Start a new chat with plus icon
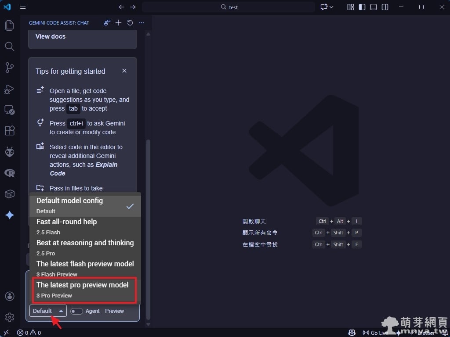Image resolution: width=450 pixels, height=337 pixels. pos(119,23)
